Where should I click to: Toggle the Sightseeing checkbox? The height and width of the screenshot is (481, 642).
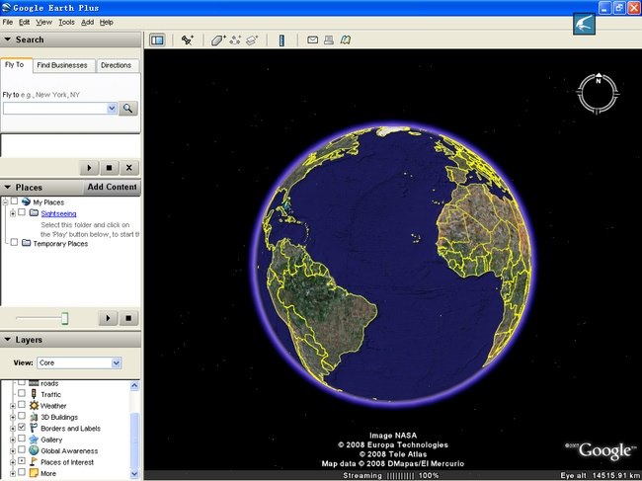22,212
